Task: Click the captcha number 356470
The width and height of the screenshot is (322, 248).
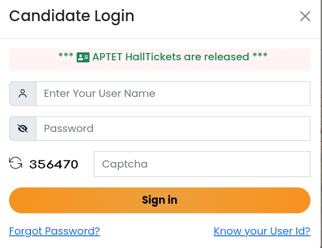Action: coord(54,164)
